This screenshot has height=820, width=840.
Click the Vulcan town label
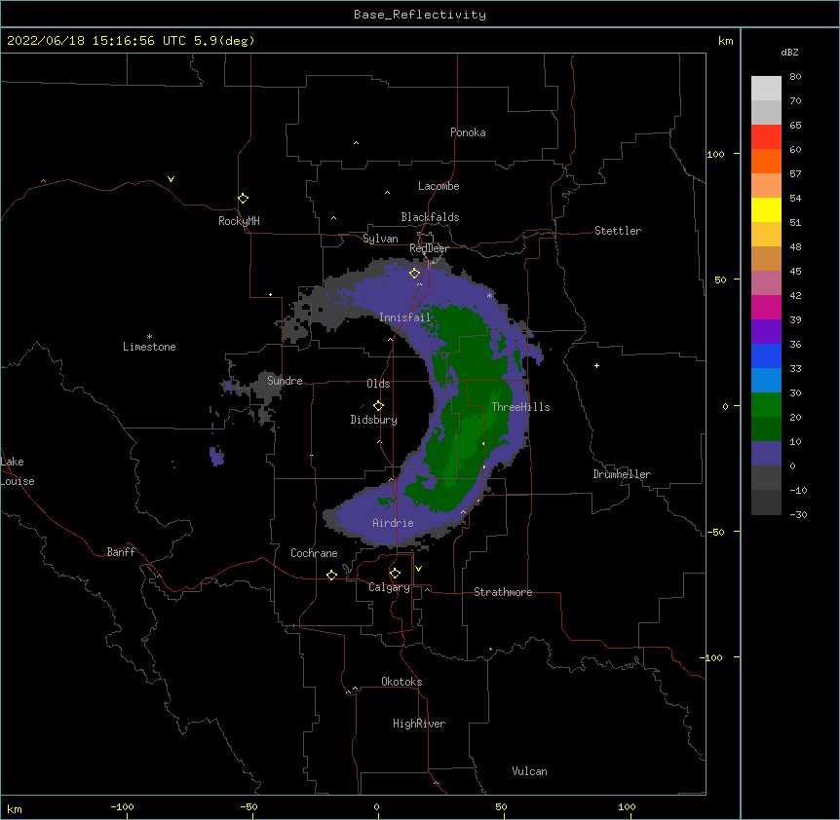[x=529, y=771]
